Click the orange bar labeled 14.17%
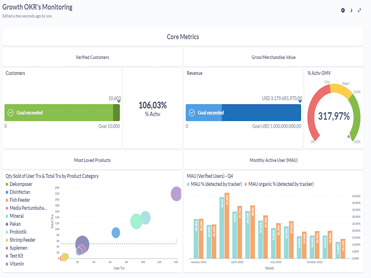371x278 pixels. (x=343, y=248)
